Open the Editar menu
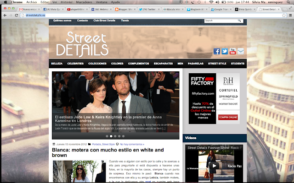Viewport: 294px width, 183px height. [45, 2]
